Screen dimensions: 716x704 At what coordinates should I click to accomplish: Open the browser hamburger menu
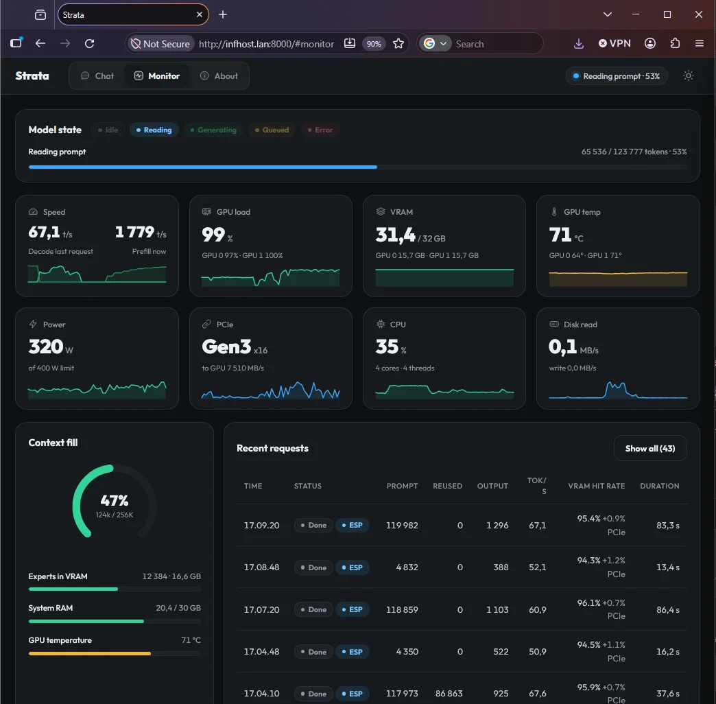pyautogui.click(x=699, y=43)
